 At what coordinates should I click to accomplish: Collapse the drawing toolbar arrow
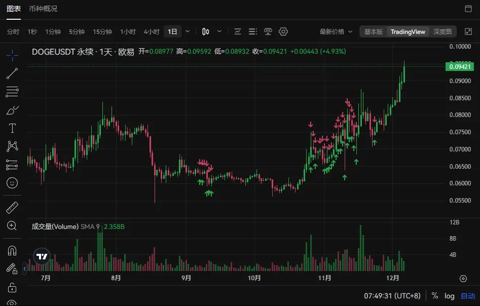[x=24, y=269]
